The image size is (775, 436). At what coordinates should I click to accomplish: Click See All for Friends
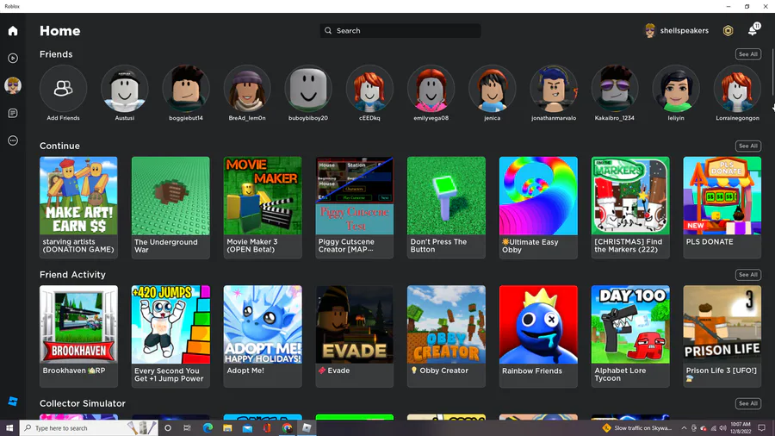(x=747, y=54)
